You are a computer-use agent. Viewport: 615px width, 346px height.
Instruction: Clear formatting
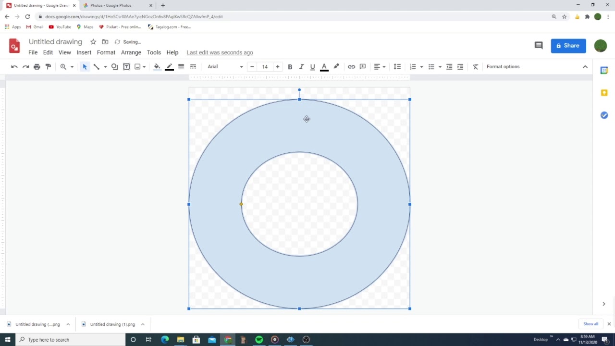[x=475, y=67]
